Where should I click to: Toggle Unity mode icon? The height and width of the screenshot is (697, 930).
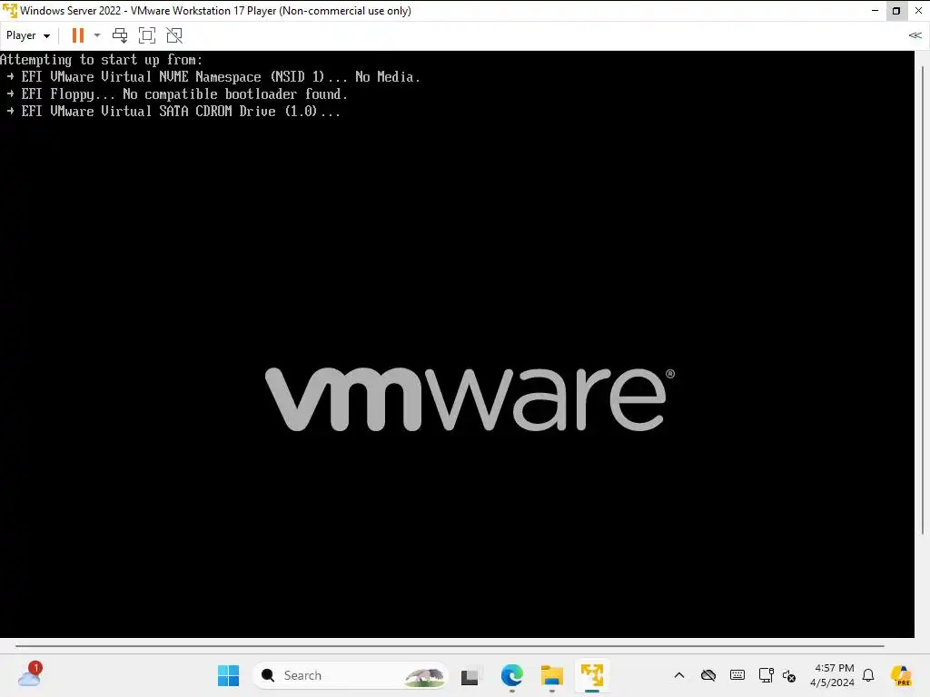point(174,35)
